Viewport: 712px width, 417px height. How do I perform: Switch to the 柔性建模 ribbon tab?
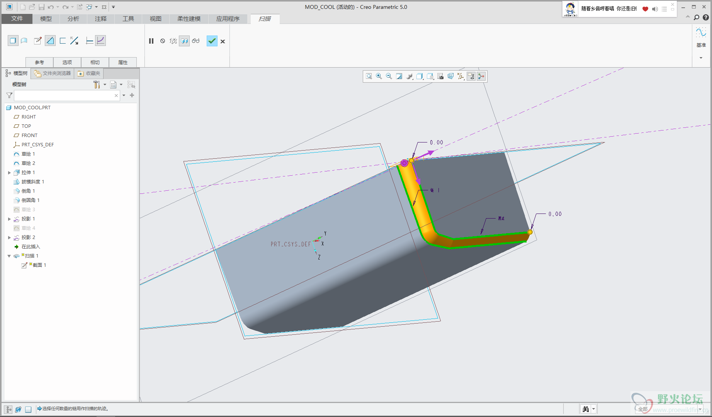coord(189,19)
